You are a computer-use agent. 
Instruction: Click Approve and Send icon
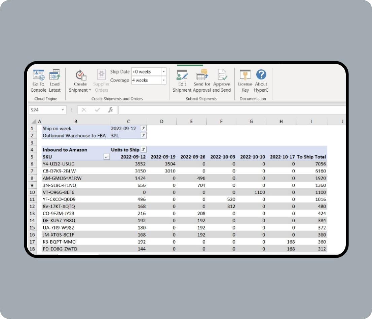tap(222, 76)
